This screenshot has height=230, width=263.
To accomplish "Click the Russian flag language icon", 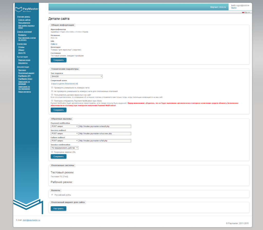I will pos(243,12).
